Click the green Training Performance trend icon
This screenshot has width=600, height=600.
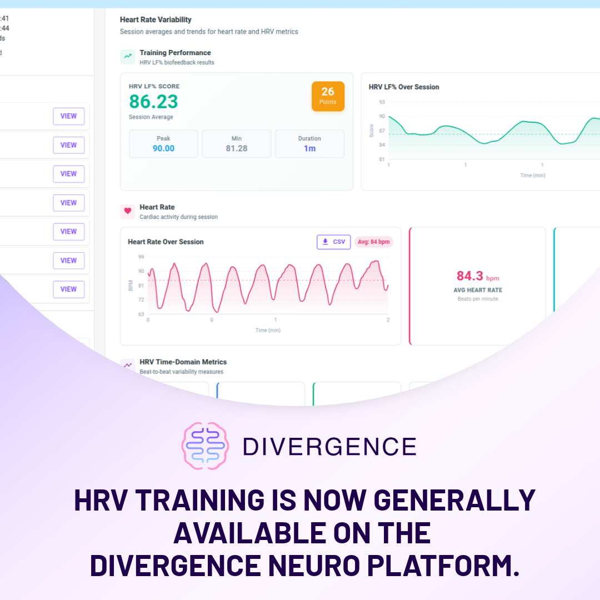coord(127,57)
